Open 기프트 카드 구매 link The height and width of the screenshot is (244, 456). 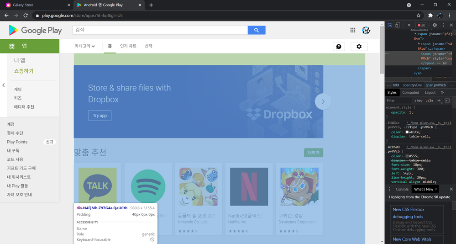click(21, 168)
